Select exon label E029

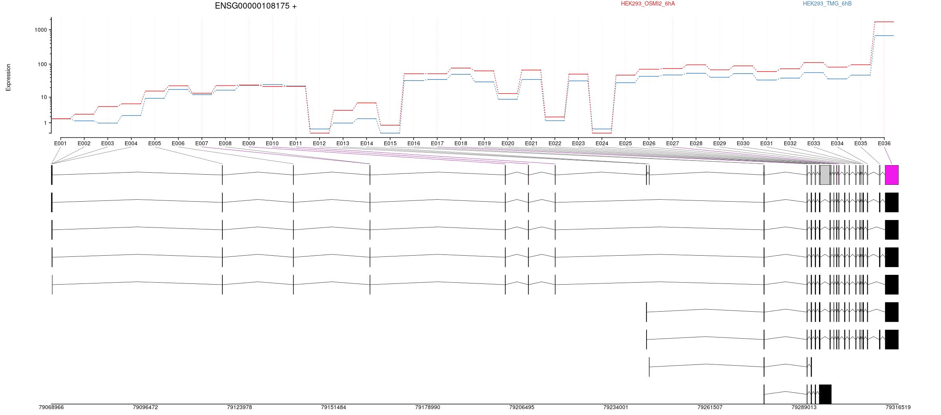click(x=719, y=143)
